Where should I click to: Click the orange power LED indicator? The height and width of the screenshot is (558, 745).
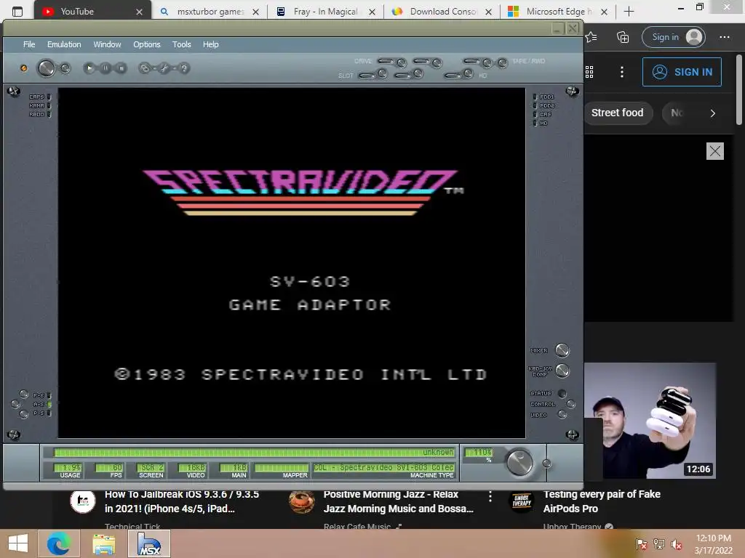click(x=24, y=68)
